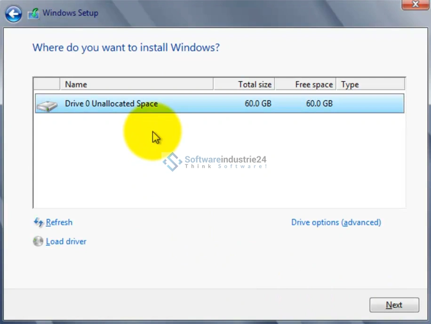
Task: Click the hard drive icon for Drive 0
Action: (47, 105)
